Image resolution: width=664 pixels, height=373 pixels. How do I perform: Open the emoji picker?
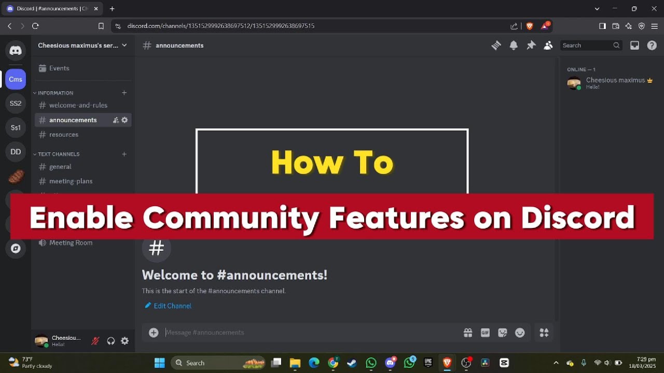click(520, 333)
